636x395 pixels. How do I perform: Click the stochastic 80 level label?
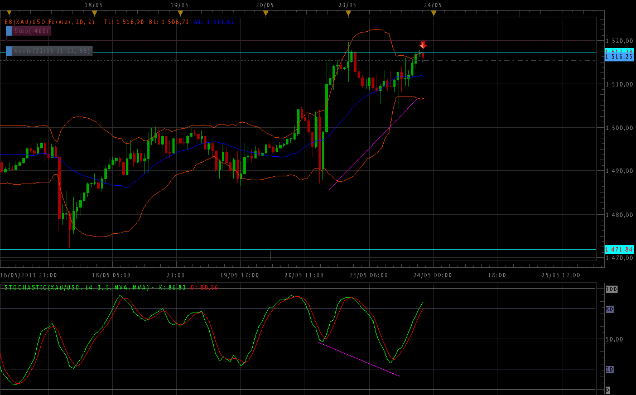point(611,309)
